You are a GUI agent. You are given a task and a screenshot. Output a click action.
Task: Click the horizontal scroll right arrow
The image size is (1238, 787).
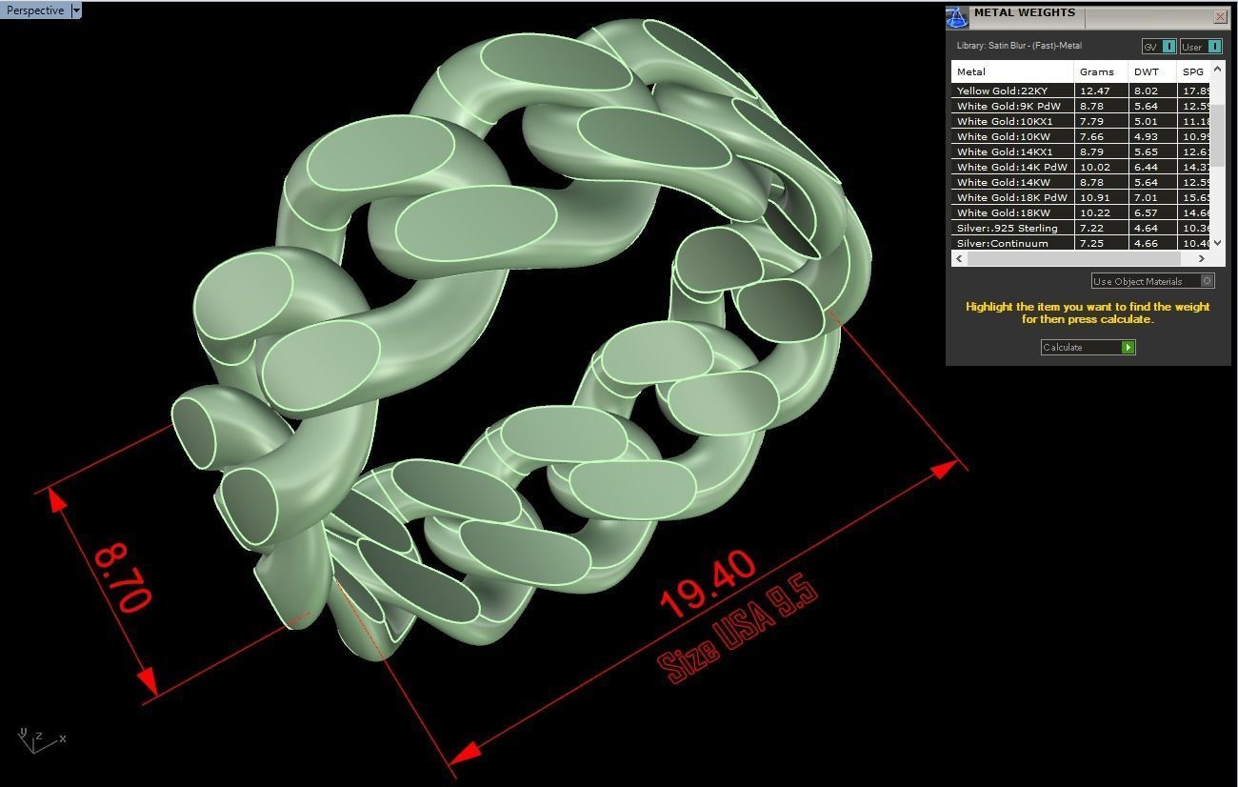[1202, 258]
